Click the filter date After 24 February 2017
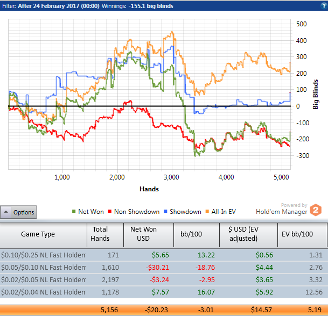Viewport: 328px width, 316px height. pyautogui.click(x=59, y=6)
